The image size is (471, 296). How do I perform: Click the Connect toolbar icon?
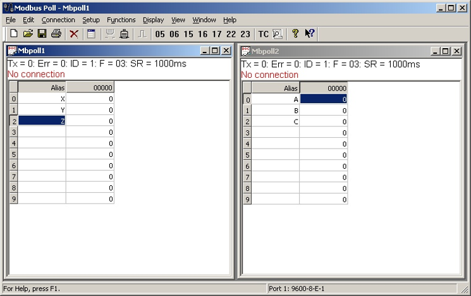click(110, 34)
